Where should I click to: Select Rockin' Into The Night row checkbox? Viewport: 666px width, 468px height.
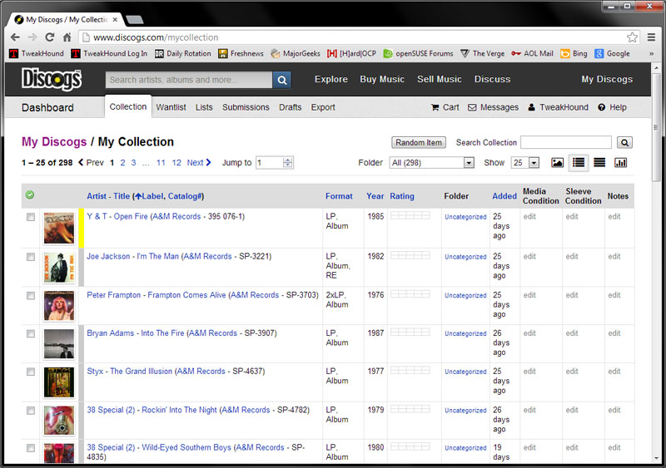31,411
